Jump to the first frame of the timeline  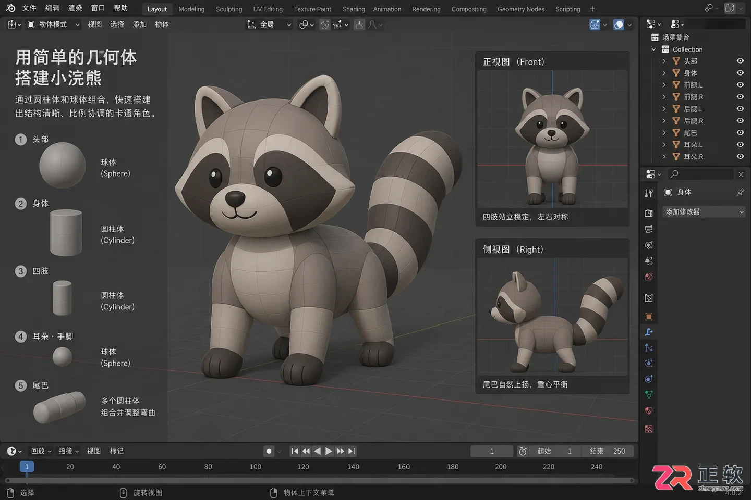295,451
